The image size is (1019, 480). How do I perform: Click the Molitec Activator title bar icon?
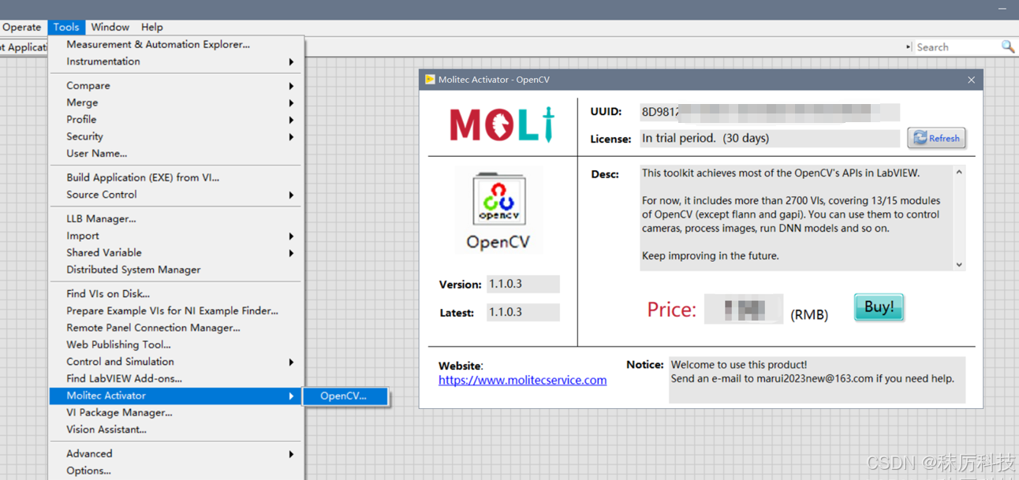tap(430, 80)
